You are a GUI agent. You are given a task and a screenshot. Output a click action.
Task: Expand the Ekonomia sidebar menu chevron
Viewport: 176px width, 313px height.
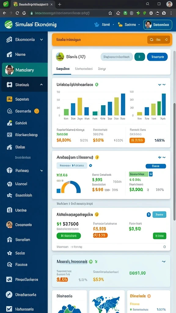click(x=41, y=39)
